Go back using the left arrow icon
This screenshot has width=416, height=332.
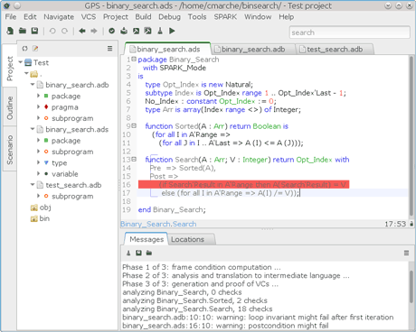pyautogui.click(x=82, y=31)
